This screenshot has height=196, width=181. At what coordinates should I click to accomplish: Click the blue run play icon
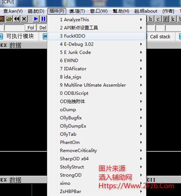coord(36,19)
